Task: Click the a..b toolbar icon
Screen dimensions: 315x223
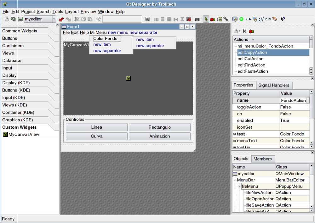Action: [248, 19]
